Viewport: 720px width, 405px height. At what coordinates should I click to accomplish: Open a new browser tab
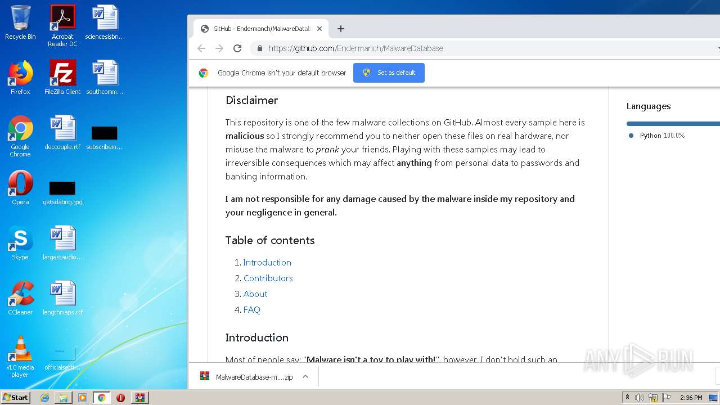(341, 29)
